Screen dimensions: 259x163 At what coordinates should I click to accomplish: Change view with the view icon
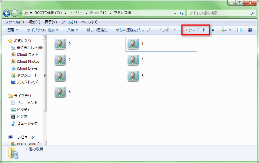(x=224, y=30)
